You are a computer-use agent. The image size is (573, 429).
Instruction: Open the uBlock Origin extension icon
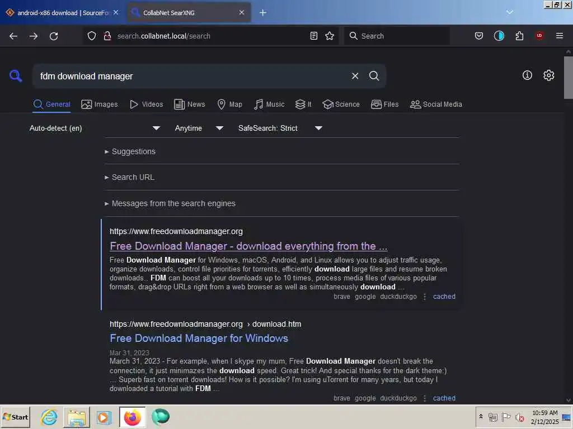click(x=539, y=35)
